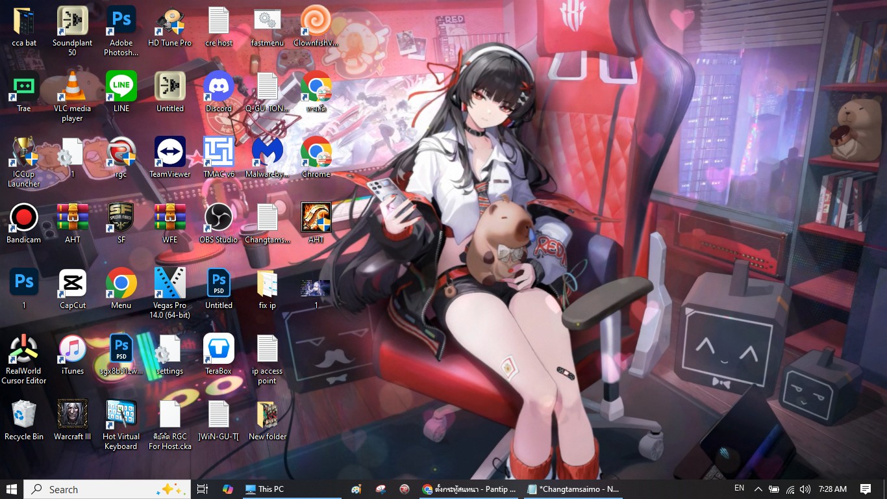The width and height of the screenshot is (887, 499).
Task: Open Copilot from the taskbar
Action: tap(227, 489)
